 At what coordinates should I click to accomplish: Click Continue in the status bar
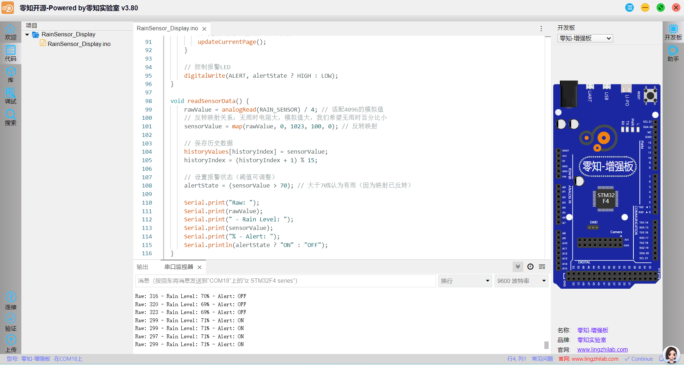coord(639,359)
